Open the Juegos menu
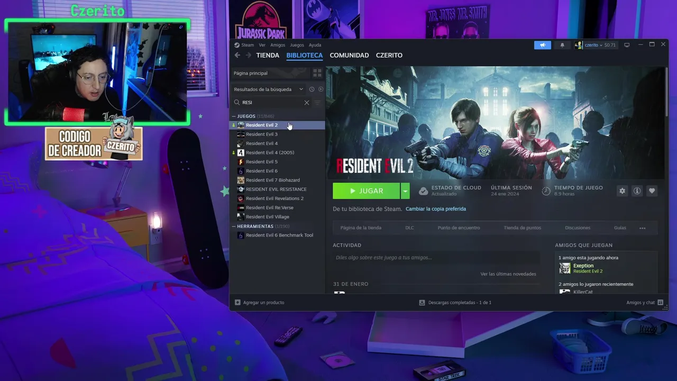Screen dimensions: 677x381 tap(297, 45)
